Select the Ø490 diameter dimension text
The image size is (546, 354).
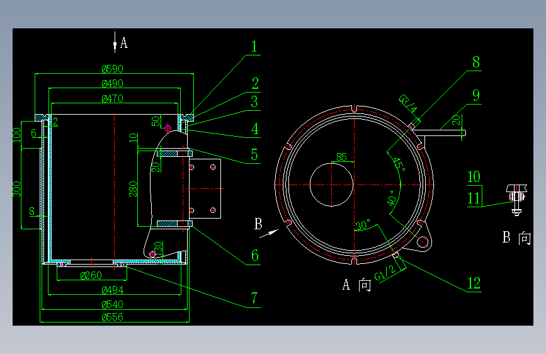[x=112, y=84]
